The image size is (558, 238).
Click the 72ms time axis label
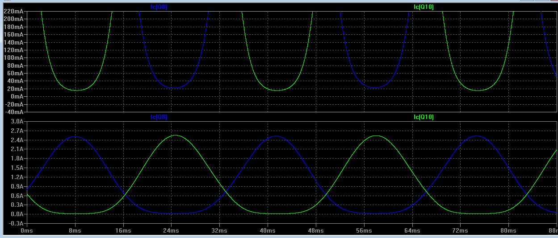point(460,230)
